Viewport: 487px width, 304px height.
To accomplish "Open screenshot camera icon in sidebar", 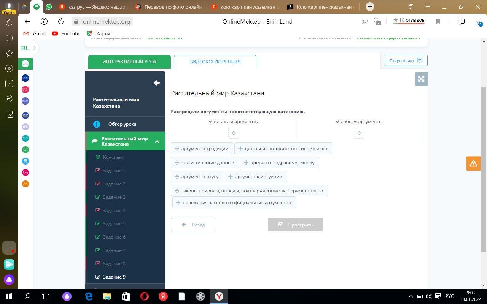I will click(x=9, y=114).
